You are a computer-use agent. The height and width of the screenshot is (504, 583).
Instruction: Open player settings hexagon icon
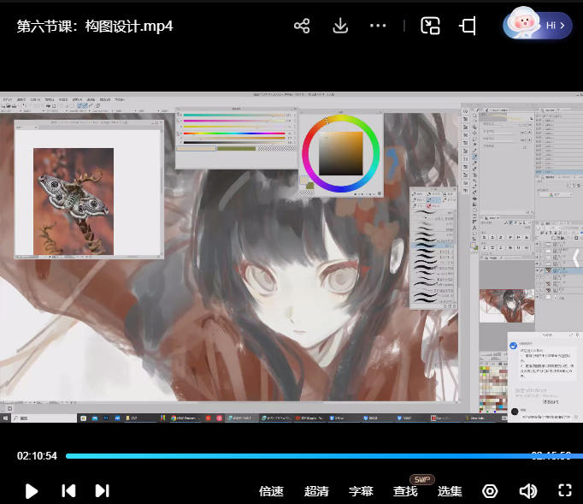point(490,491)
